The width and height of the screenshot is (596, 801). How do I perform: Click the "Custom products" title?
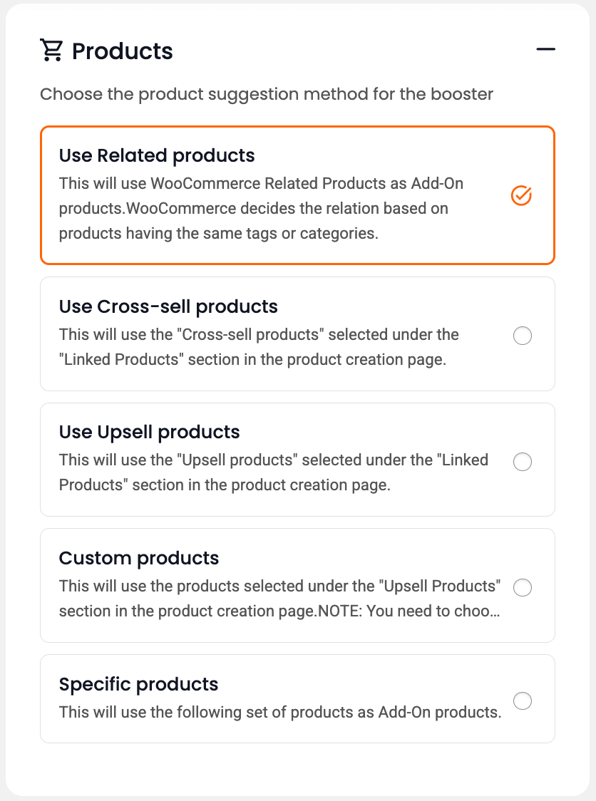[139, 558]
